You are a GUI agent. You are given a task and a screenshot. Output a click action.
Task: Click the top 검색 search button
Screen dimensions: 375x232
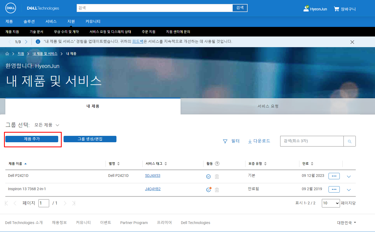[x=240, y=8]
